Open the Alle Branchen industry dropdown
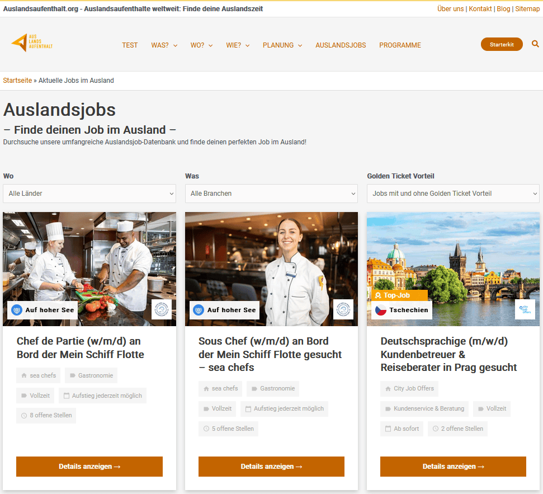 [x=271, y=194]
